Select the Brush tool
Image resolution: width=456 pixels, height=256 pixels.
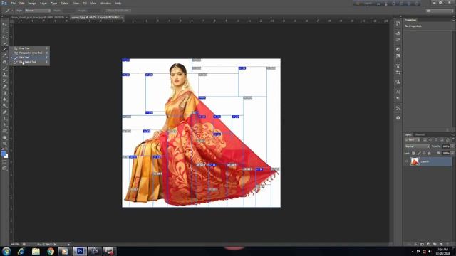coord(5,68)
